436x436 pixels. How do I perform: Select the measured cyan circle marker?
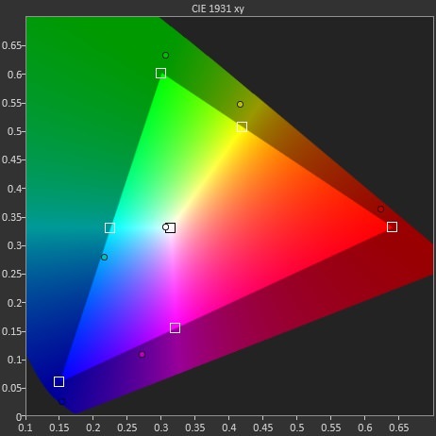104,258
